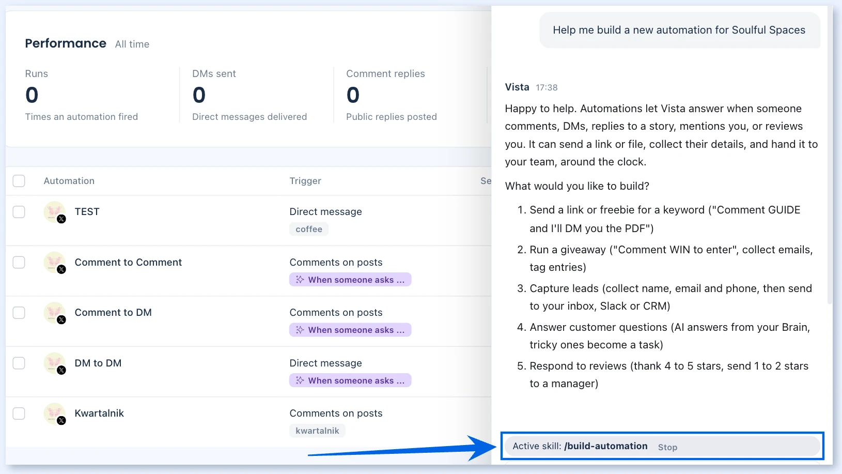Open the Kwartalnik automation

coord(99,414)
